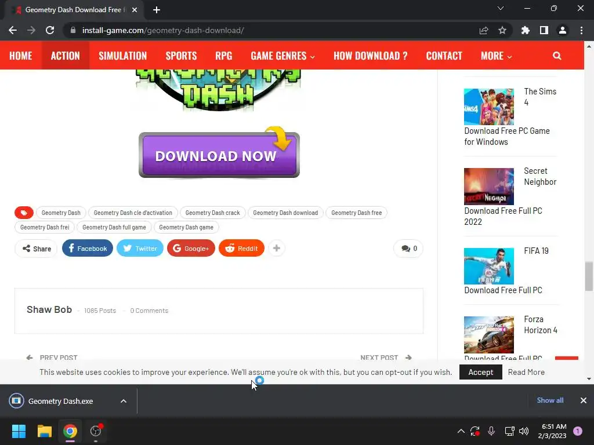594x445 pixels.
Task: Click the site search magnifier icon
Action: [x=557, y=56]
